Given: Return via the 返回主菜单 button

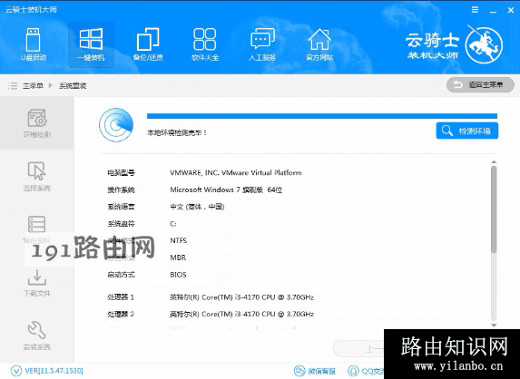Looking at the screenshot, I should coord(480,85).
